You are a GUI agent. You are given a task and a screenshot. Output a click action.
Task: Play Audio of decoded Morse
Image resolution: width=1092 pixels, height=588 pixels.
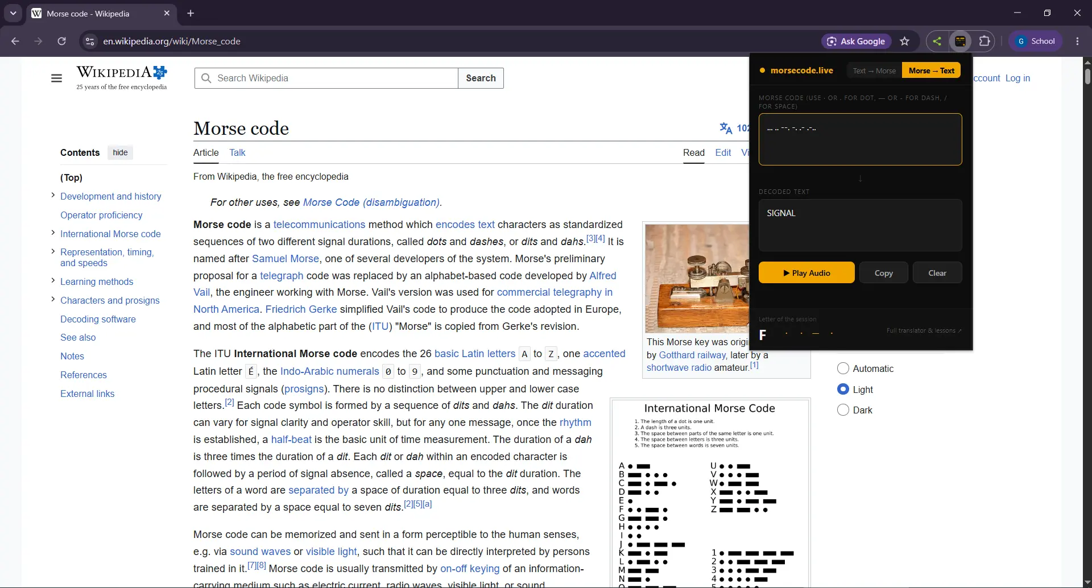pyautogui.click(x=806, y=272)
